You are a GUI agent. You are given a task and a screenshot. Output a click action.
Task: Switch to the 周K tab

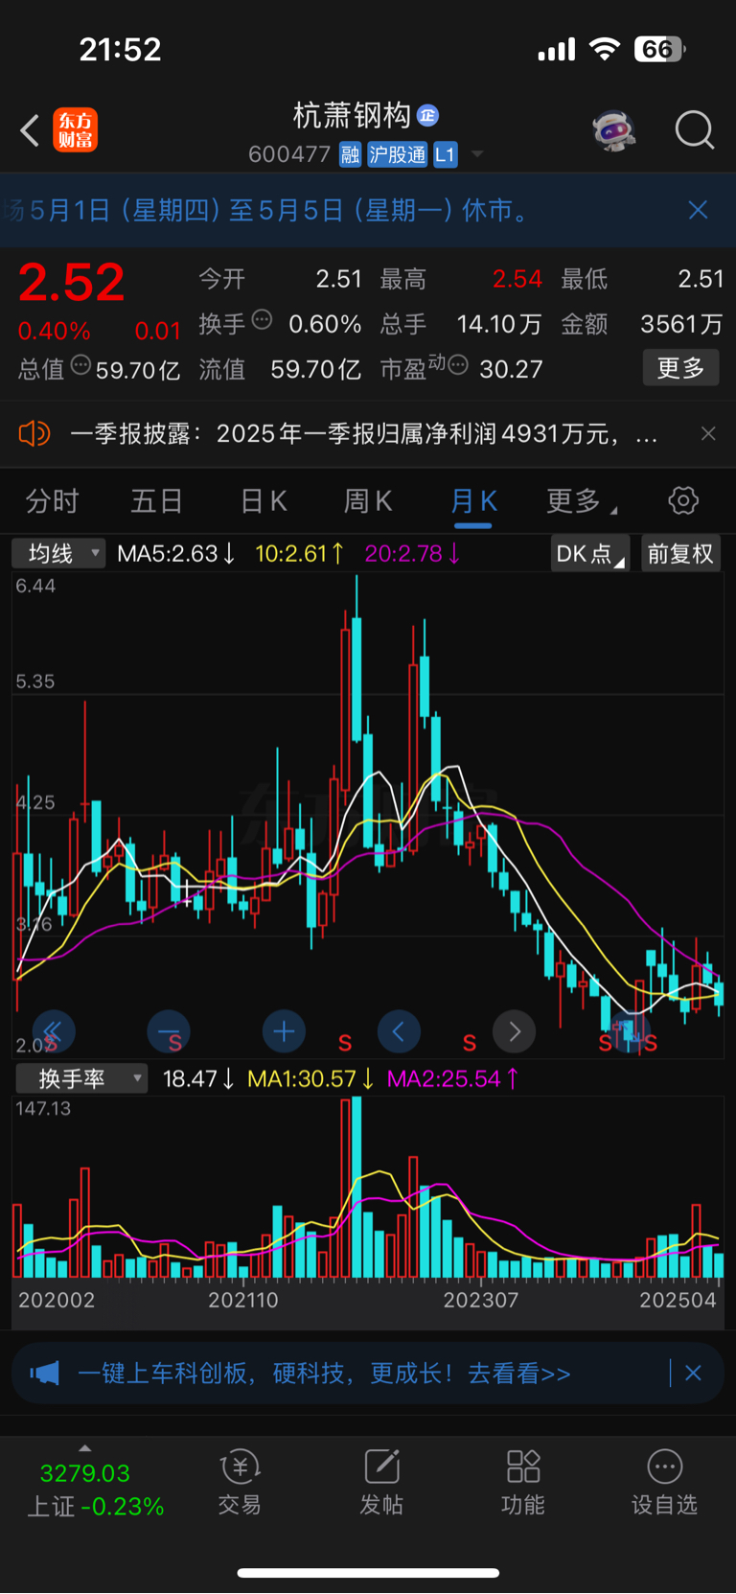[x=368, y=500]
